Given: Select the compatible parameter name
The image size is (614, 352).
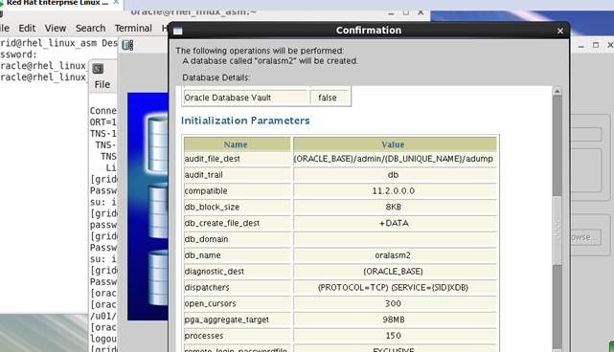Looking at the screenshot, I should coord(206,191).
